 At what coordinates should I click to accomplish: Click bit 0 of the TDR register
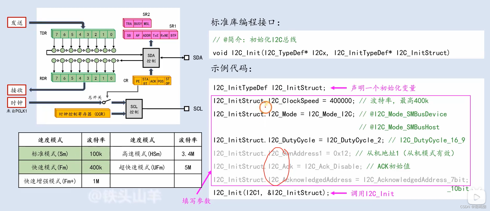click(x=111, y=34)
